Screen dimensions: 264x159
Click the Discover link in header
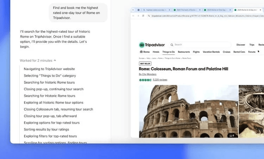(241, 45)
